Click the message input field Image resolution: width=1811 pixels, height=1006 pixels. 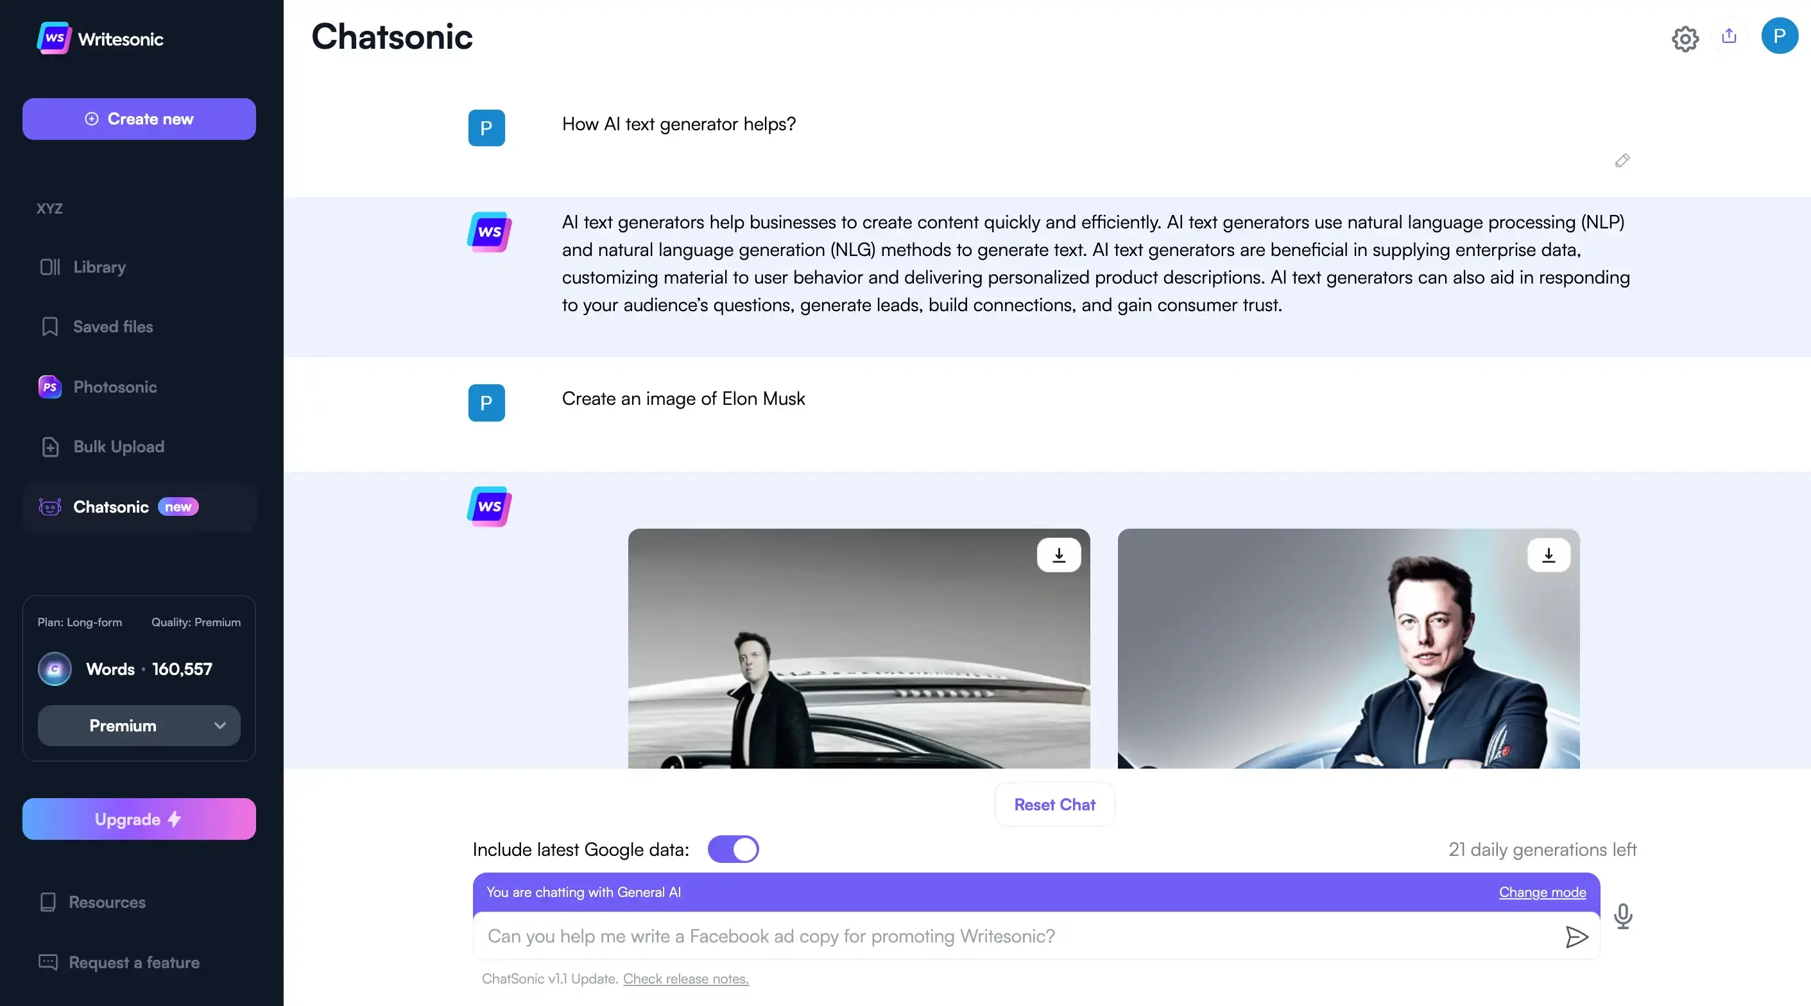click(x=984, y=937)
